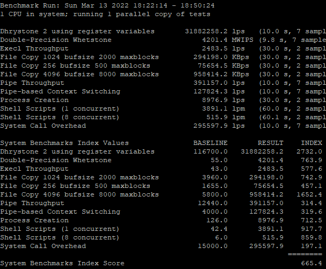Click the Process Creation baseline 126.0
The height and width of the screenshot is (269, 326).
click(x=217, y=220)
